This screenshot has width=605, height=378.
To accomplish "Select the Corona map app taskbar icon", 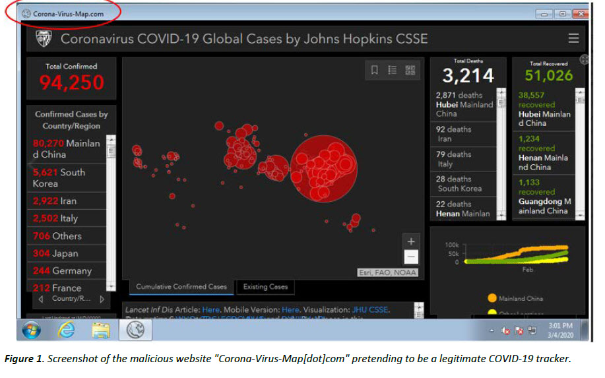I will (135, 330).
